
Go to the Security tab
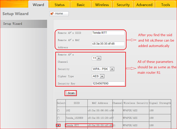pos(123,4)
